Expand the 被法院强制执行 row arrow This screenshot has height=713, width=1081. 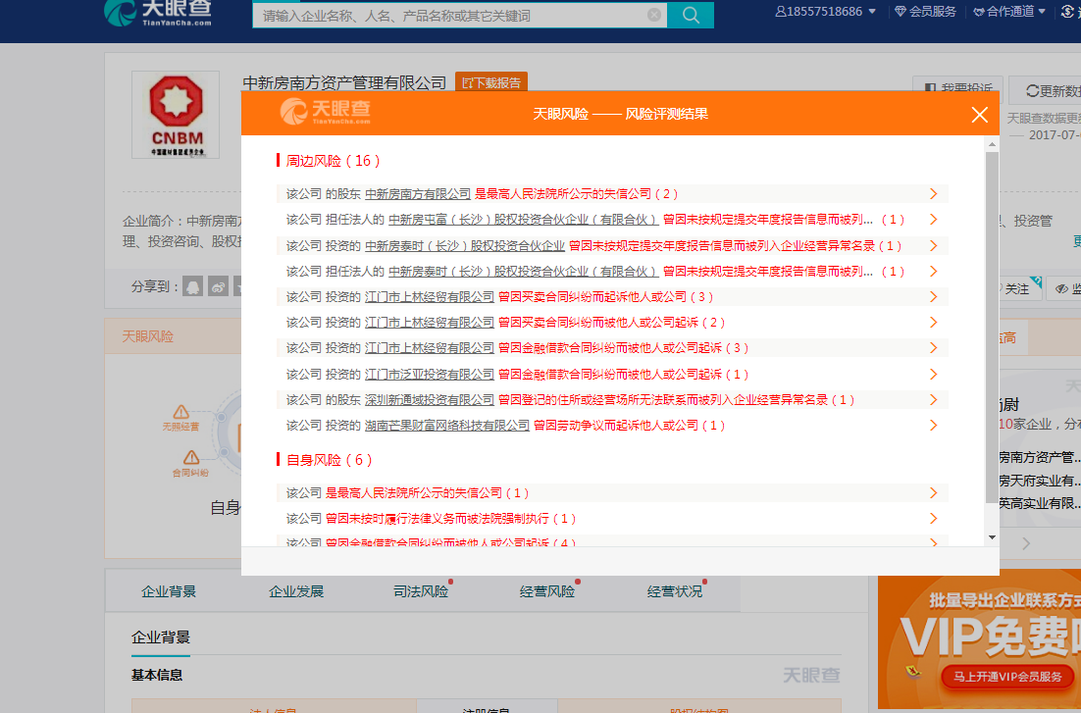[933, 518]
